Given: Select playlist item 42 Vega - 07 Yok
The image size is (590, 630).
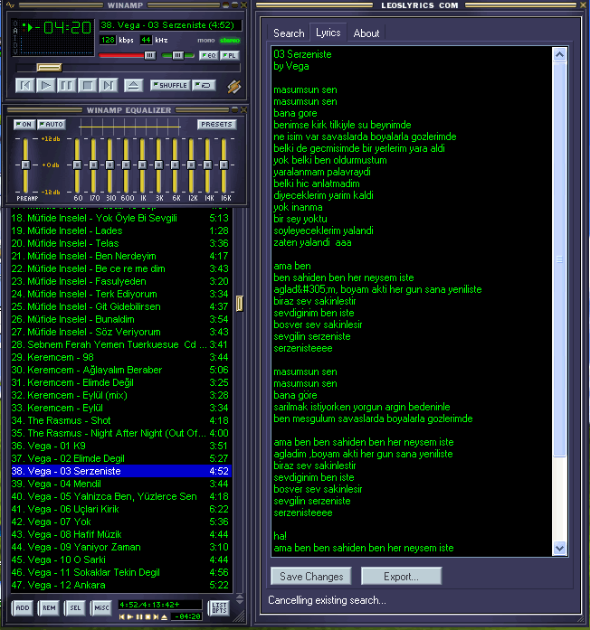Looking at the screenshot, I should tap(121, 522).
